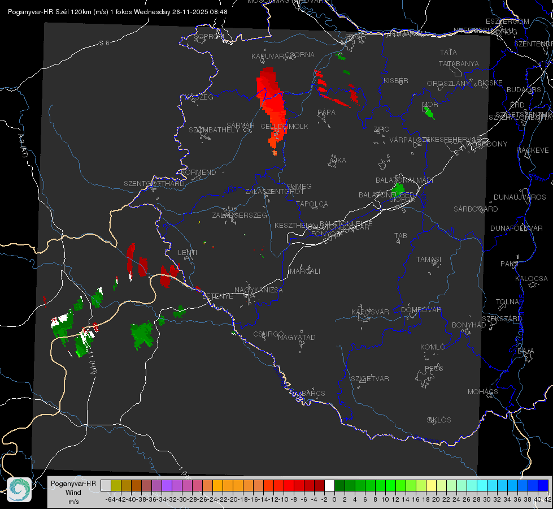
Task: Click the TATA town label
Action: point(449,52)
